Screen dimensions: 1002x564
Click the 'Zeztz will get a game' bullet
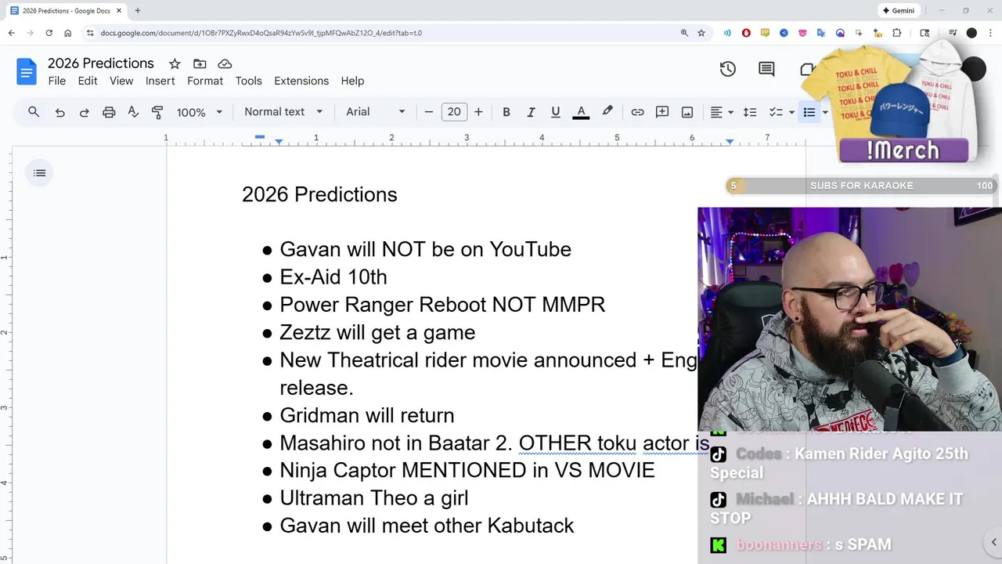click(377, 332)
